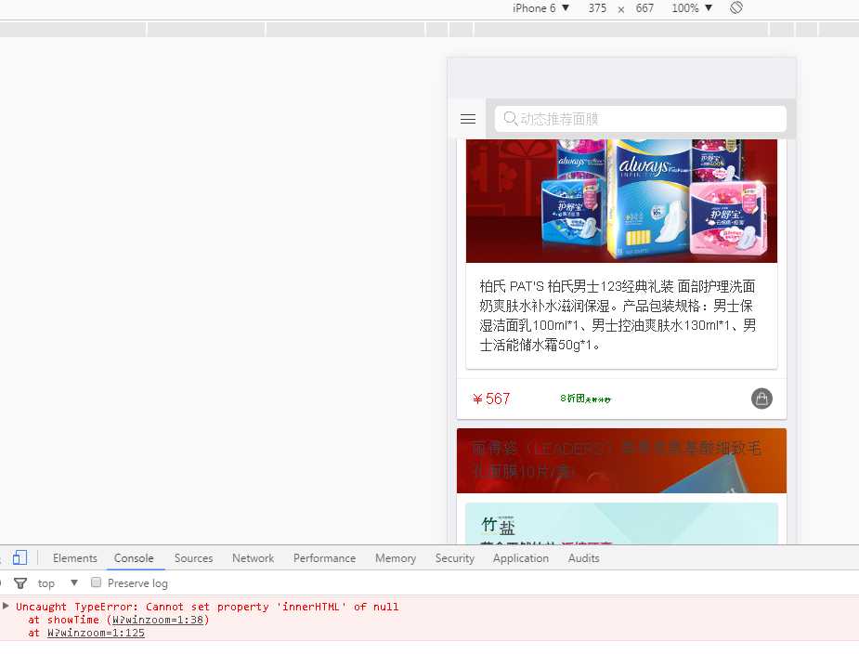Image resolution: width=859 pixels, height=654 pixels.
Task: Open the W?winzoom=1:125 source link
Action: point(96,633)
